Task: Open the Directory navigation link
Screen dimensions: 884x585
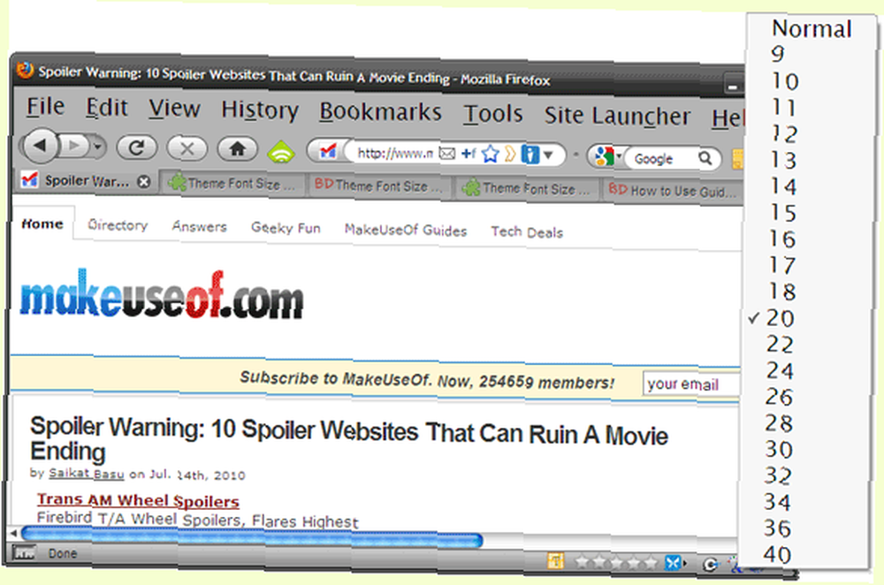Action: [x=118, y=225]
